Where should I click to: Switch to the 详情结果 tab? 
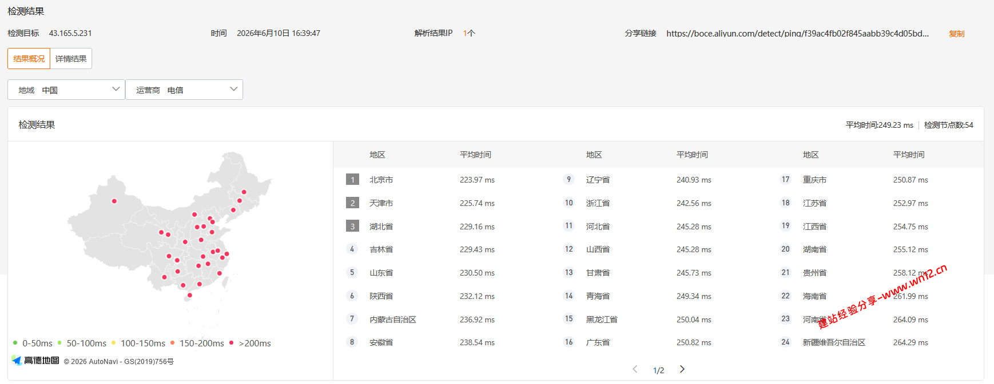(x=71, y=59)
